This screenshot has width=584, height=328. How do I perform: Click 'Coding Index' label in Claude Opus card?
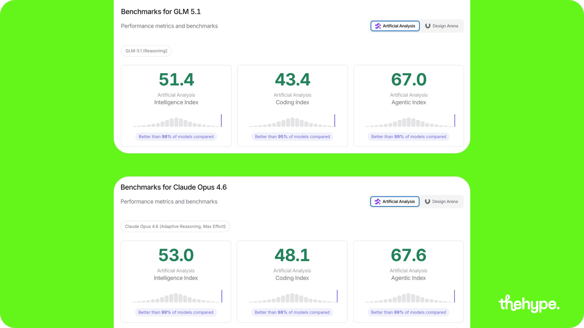pyautogui.click(x=292, y=278)
